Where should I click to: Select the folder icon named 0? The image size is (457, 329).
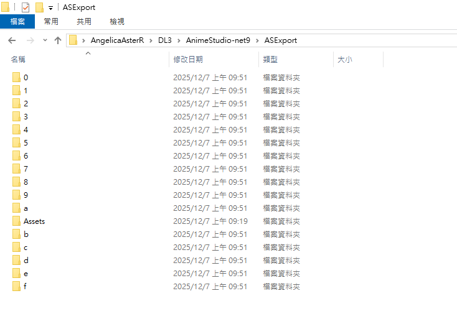pyautogui.click(x=16, y=78)
